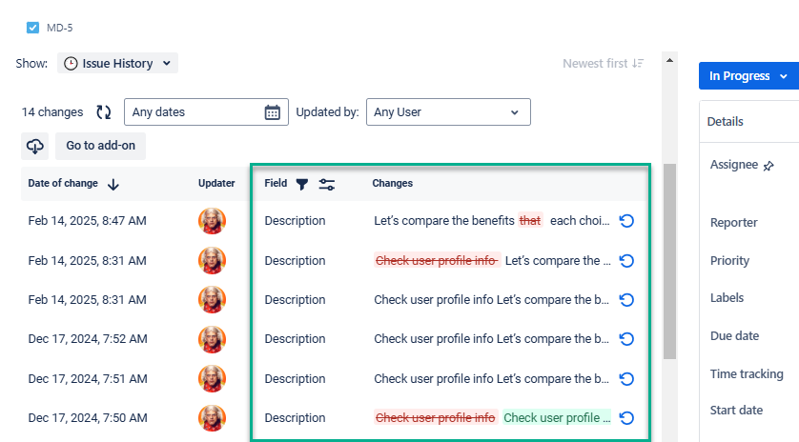Screen dimensions: 799x442
Task: Open the field settings sliders icon
Action: click(x=327, y=184)
